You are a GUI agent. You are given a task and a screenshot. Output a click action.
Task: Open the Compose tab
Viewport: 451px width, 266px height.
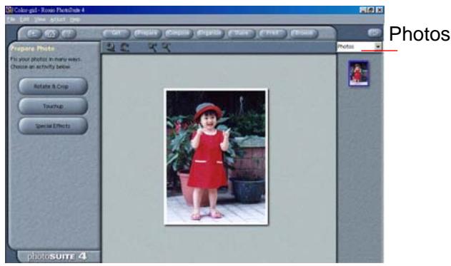pos(178,34)
